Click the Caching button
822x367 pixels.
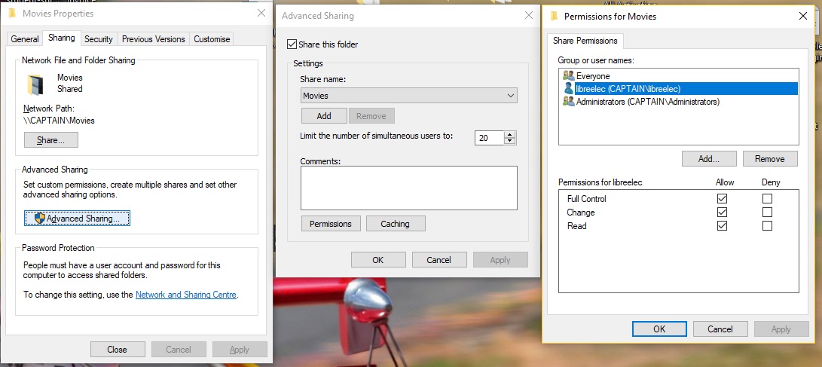(395, 224)
